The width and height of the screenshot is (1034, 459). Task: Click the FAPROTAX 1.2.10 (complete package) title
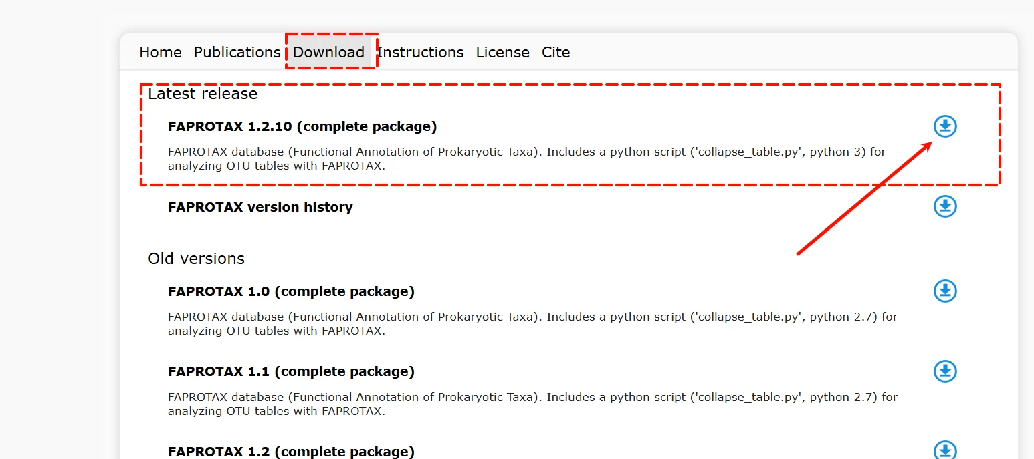(x=302, y=126)
